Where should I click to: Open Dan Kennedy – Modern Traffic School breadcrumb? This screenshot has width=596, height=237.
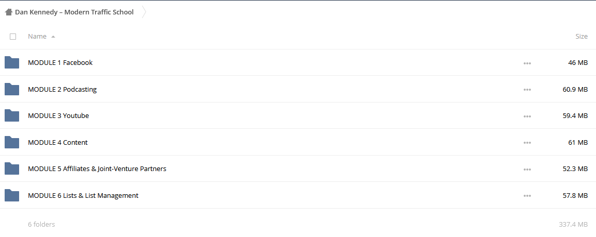[74, 12]
